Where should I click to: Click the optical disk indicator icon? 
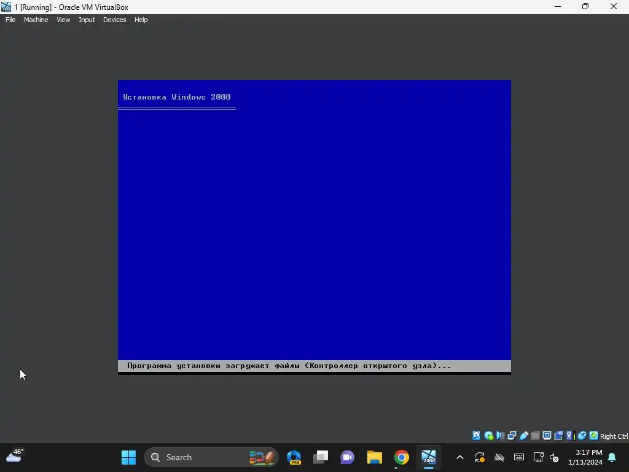coord(488,436)
